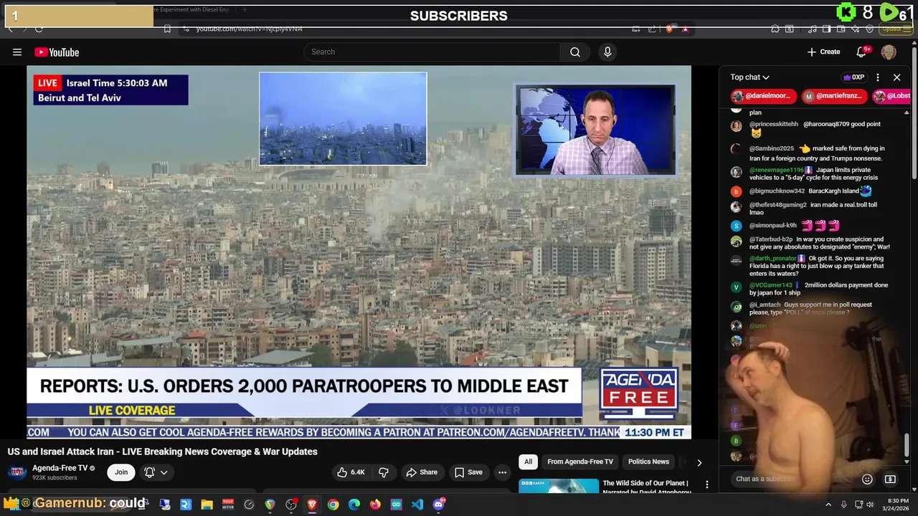Image resolution: width=918 pixels, height=516 pixels.
Task: Click @martiefranz ticker chip
Action: point(834,96)
